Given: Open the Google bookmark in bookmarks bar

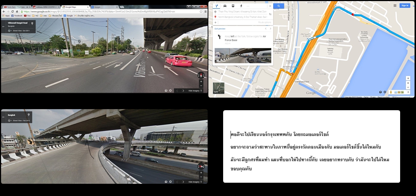Looking at the screenshot, I should coord(68,15).
